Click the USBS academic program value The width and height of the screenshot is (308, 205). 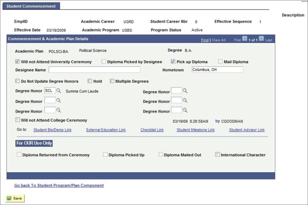click(x=127, y=30)
